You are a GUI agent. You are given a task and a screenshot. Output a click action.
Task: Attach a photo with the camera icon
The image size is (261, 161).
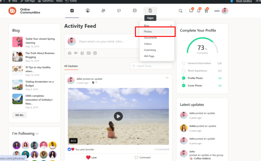(70, 53)
